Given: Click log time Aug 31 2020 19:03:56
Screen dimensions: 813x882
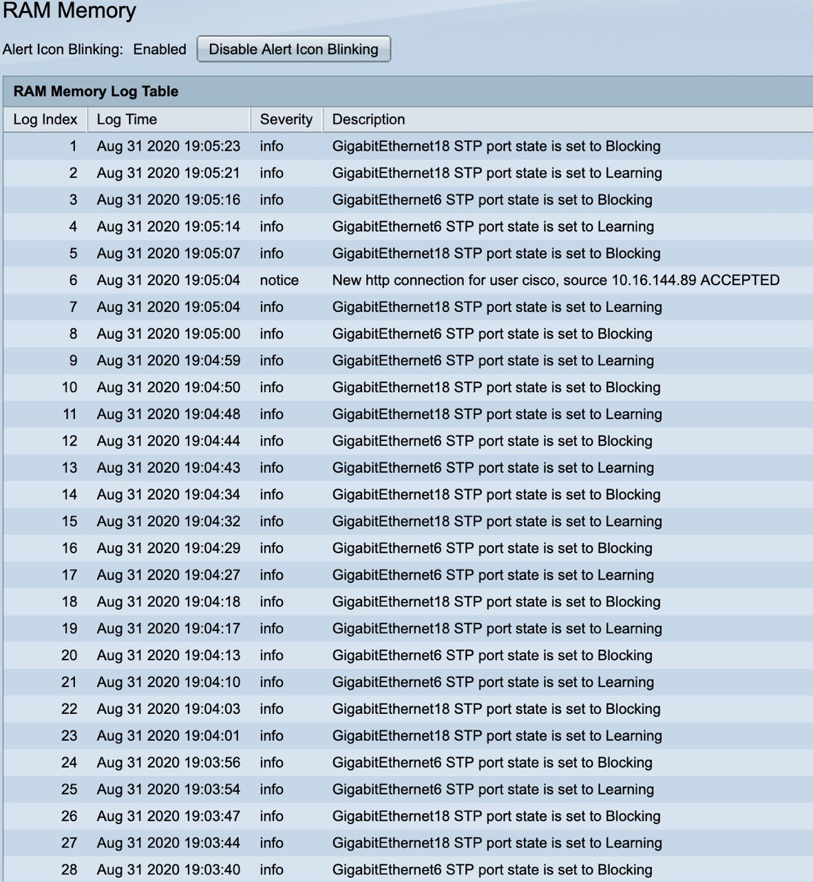Looking at the screenshot, I should point(169,763).
